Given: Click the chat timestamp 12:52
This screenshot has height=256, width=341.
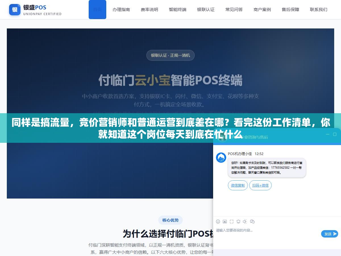Looking at the screenshot, I should tap(259, 154).
